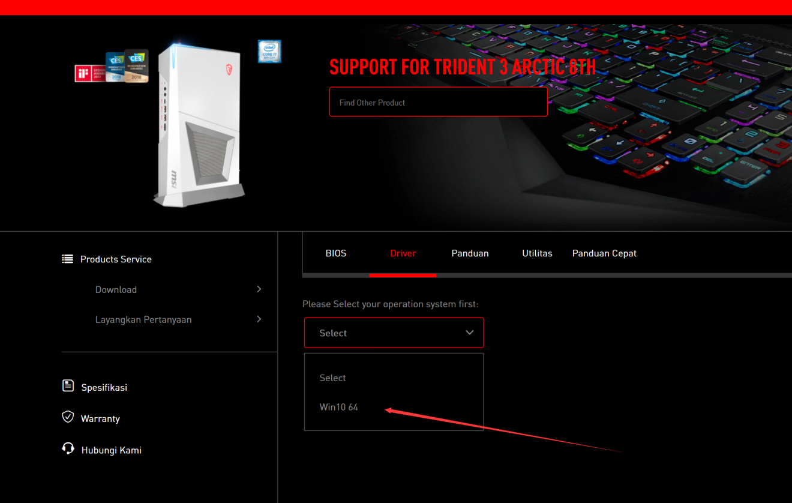The width and height of the screenshot is (792, 503).
Task: Choose Win10 64 from the dropdown list
Action: (x=339, y=407)
